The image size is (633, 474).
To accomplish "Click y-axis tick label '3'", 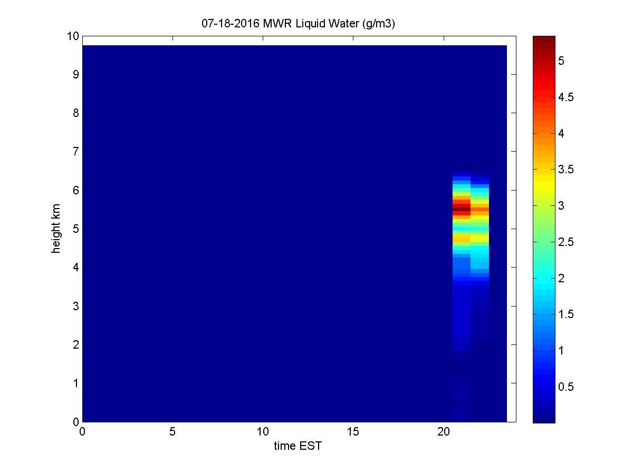I will pos(76,306).
